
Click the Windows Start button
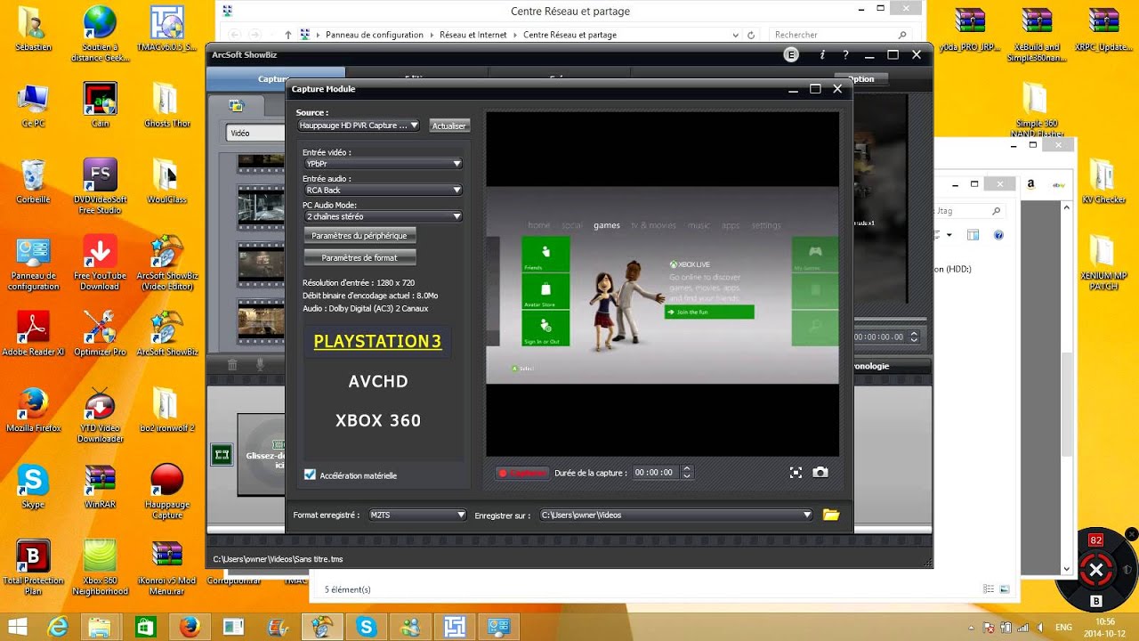click(x=18, y=627)
